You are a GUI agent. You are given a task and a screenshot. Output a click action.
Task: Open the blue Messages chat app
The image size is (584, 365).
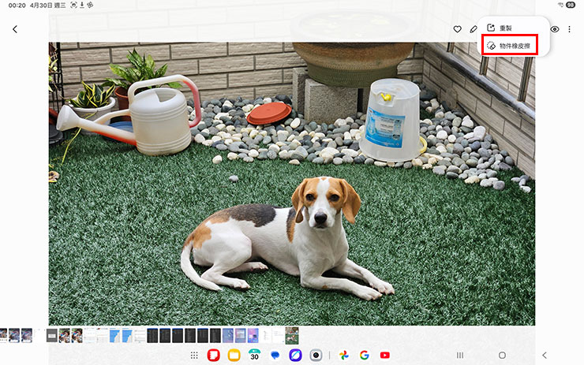point(275,356)
